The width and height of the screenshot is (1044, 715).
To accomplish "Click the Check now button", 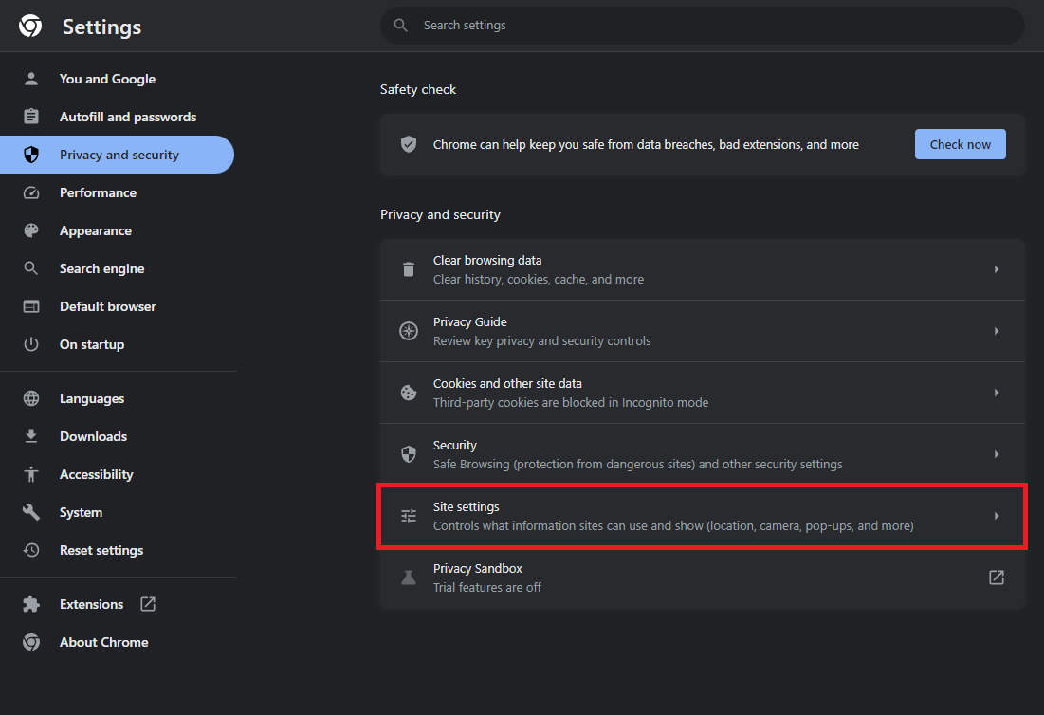I will click(x=960, y=144).
